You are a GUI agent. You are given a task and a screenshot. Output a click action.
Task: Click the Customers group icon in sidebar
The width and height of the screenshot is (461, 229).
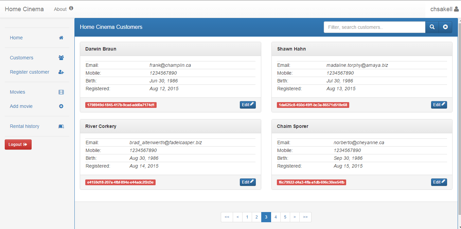[x=61, y=58]
